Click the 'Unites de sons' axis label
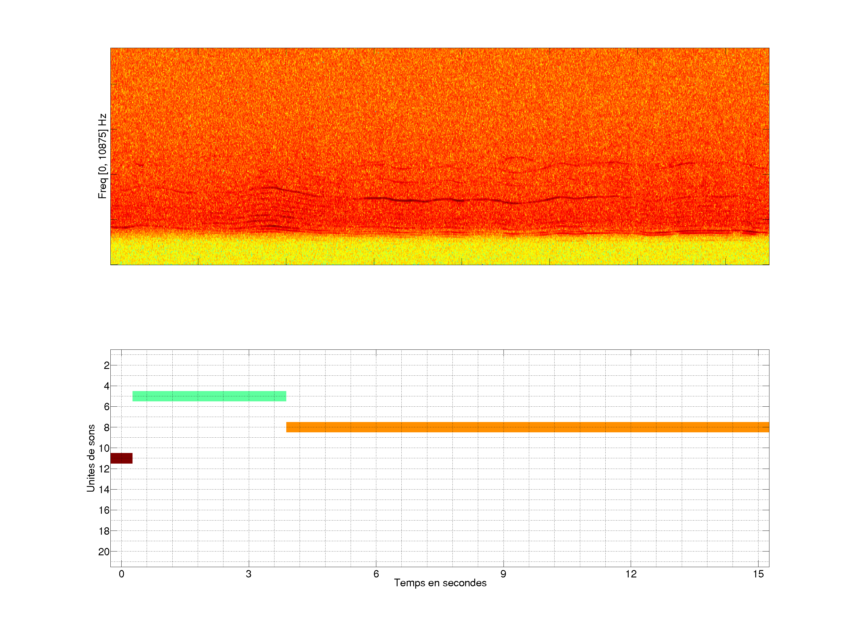The image size is (850, 637). point(91,458)
